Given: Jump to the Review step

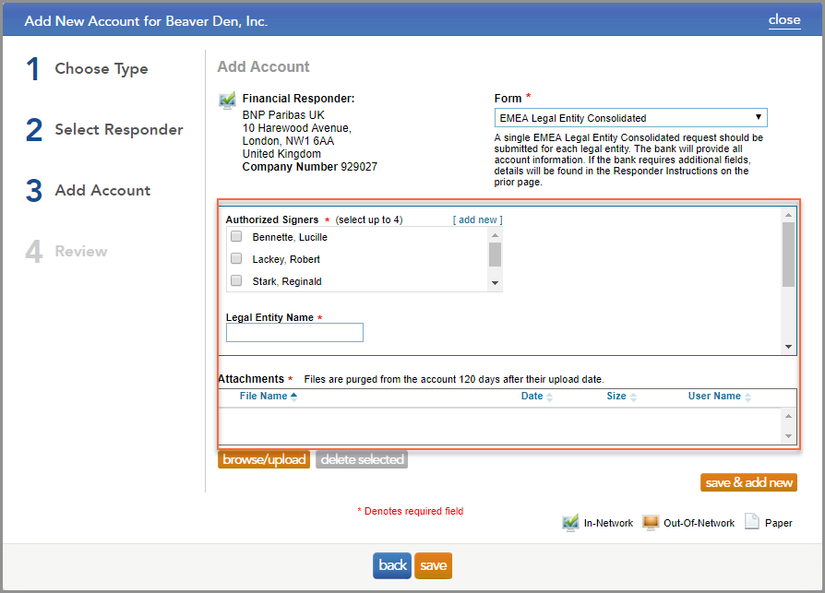Looking at the screenshot, I should [82, 251].
